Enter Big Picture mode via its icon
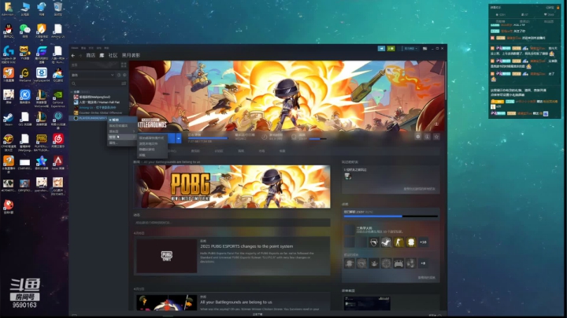 pos(425,49)
